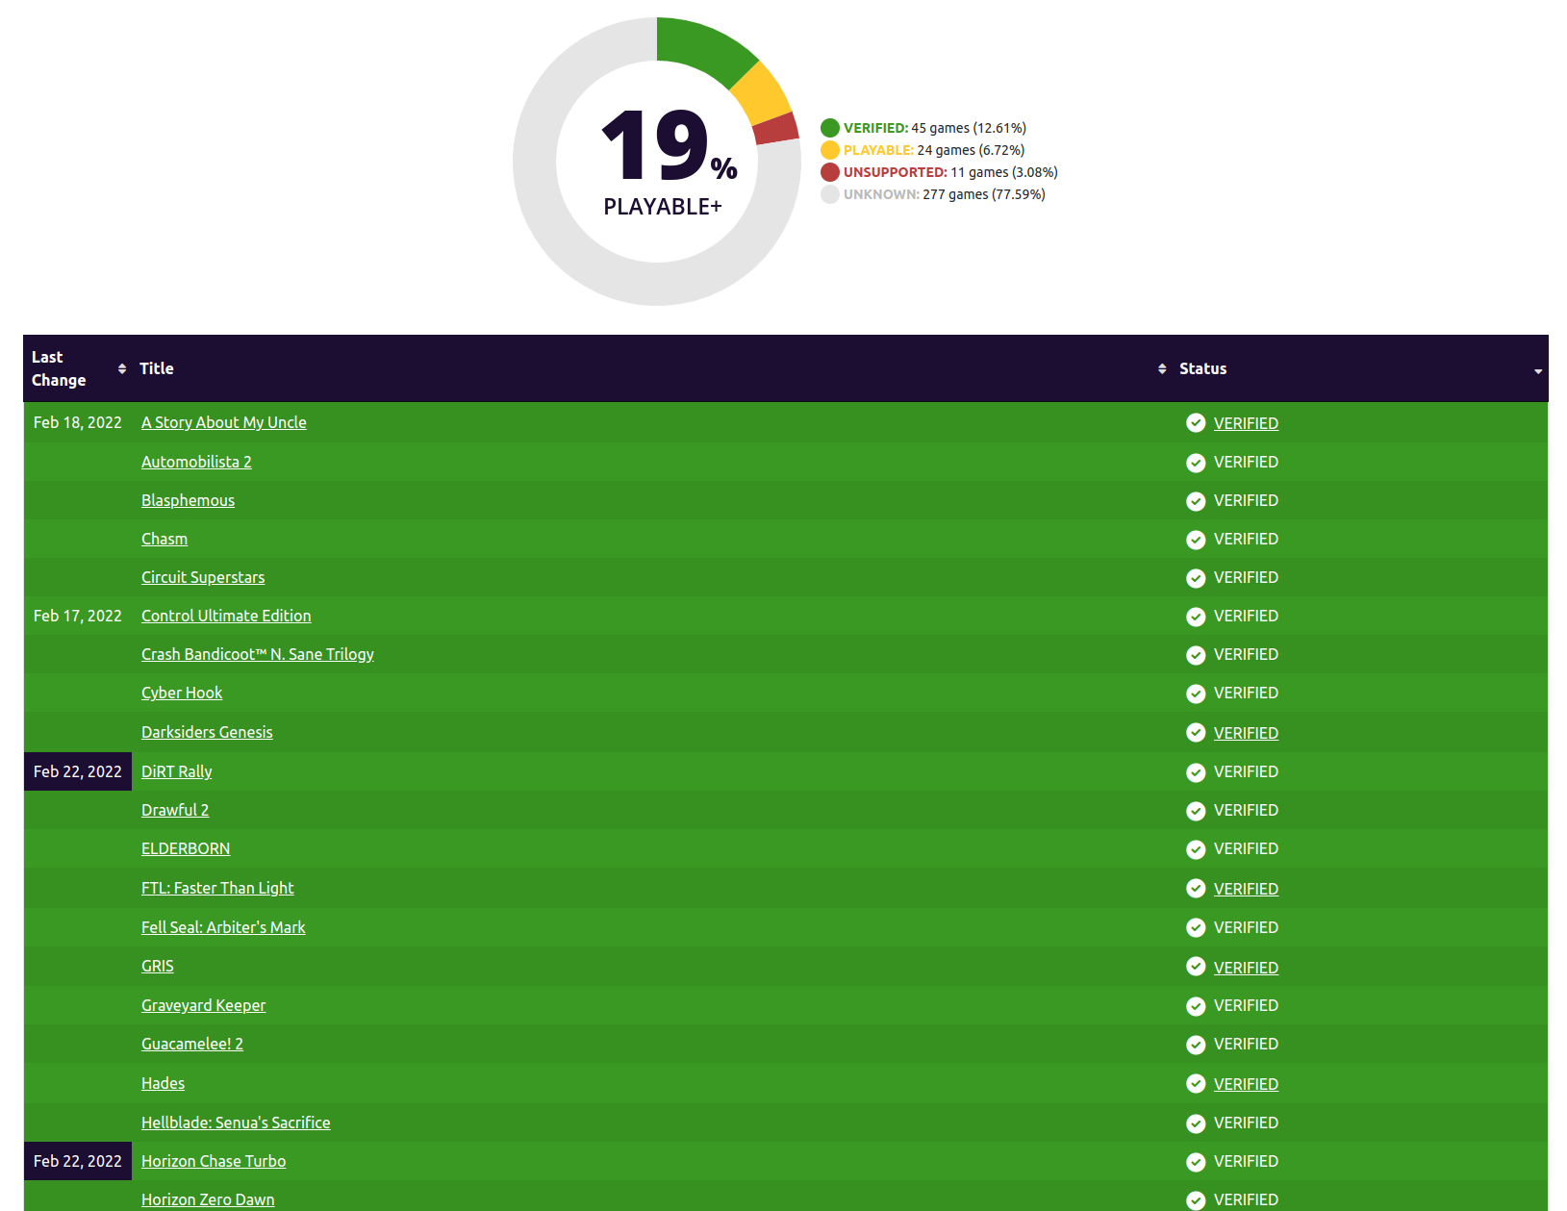Open the Drawful 2 link
This screenshot has height=1211, width=1567.
pyautogui.click(x=175, y=810)
